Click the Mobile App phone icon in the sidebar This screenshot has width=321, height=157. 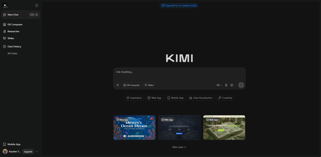pyautogui.click(x=4, y=144)
